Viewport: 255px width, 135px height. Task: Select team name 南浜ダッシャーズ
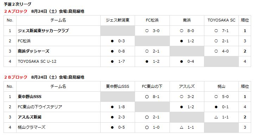click(33, 51)
